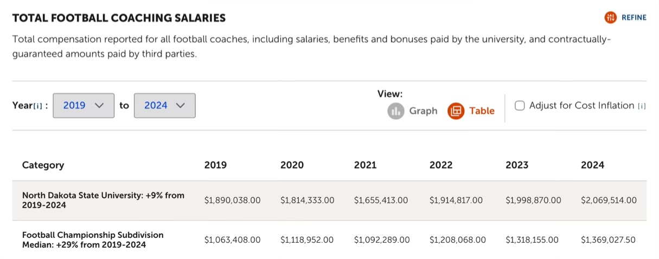Viewport: 659px width, 259px height.
Task: Click the orange Refine sliders icon
Action: (x=611, y=17)
